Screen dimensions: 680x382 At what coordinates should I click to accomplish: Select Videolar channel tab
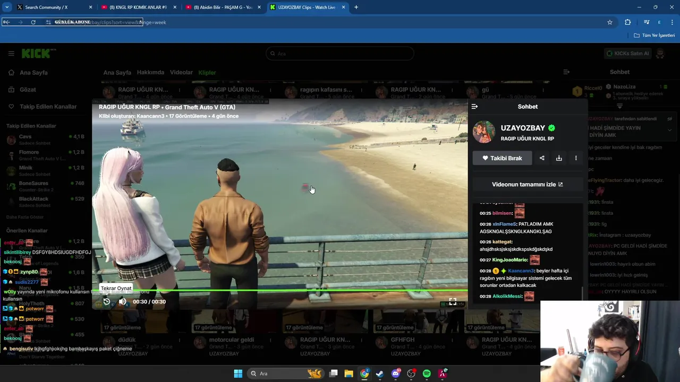point(181,73)
